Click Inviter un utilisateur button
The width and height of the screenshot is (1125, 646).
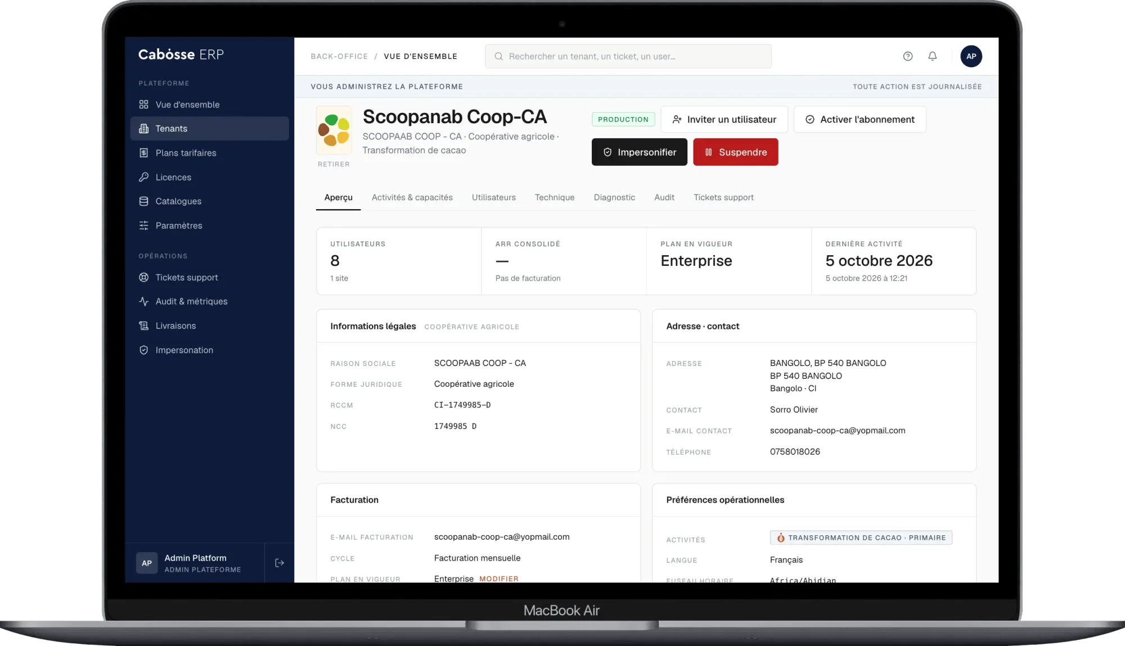(x=724, y=119)
